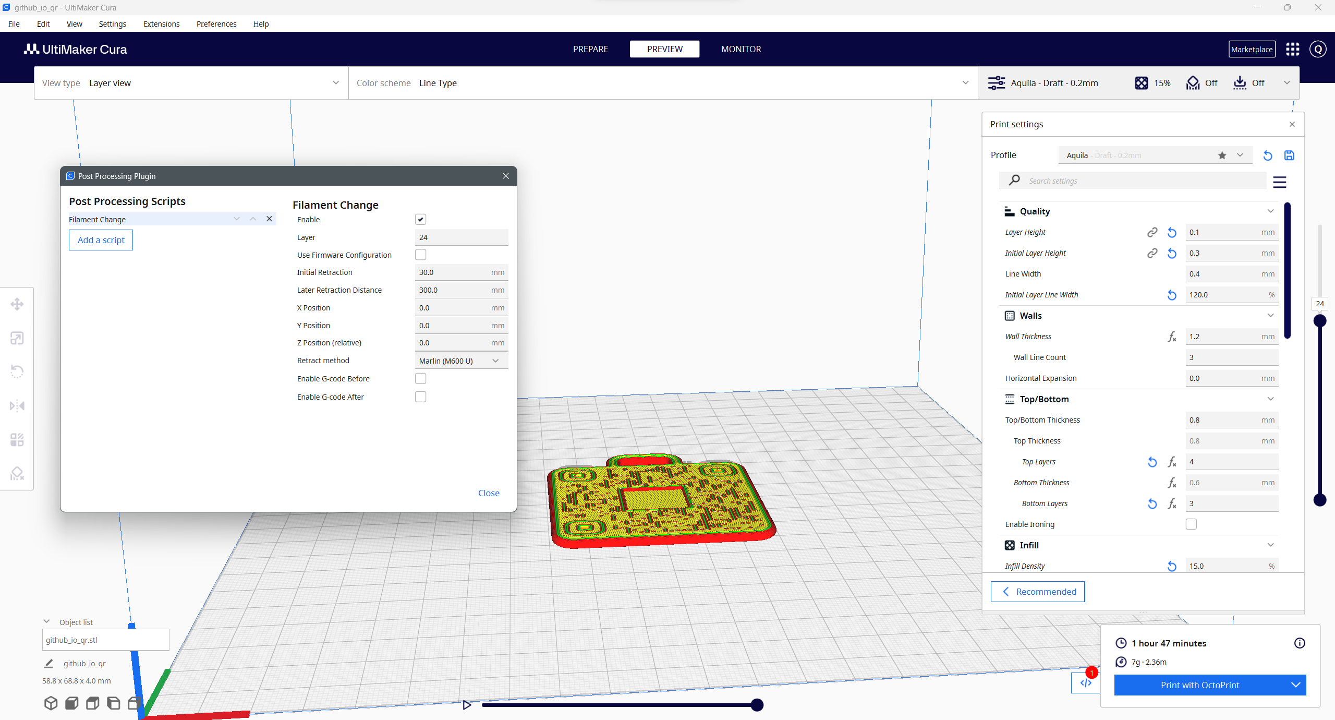Edit the github_io_qr job name pencil icon
The width and height of the screenshot is (1335, 720).
tap(48, 664)
